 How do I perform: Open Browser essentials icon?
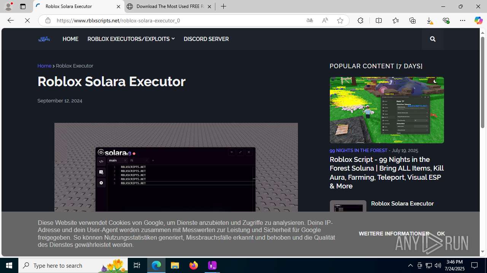446,20
